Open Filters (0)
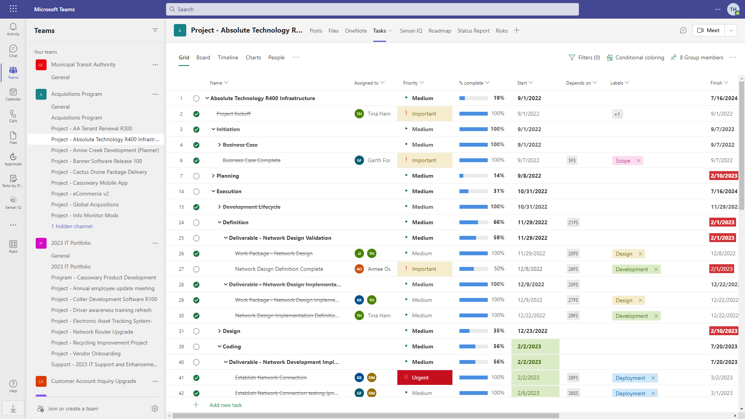Image resolution: width=745 pixels, height=419 pixels. 584,57
